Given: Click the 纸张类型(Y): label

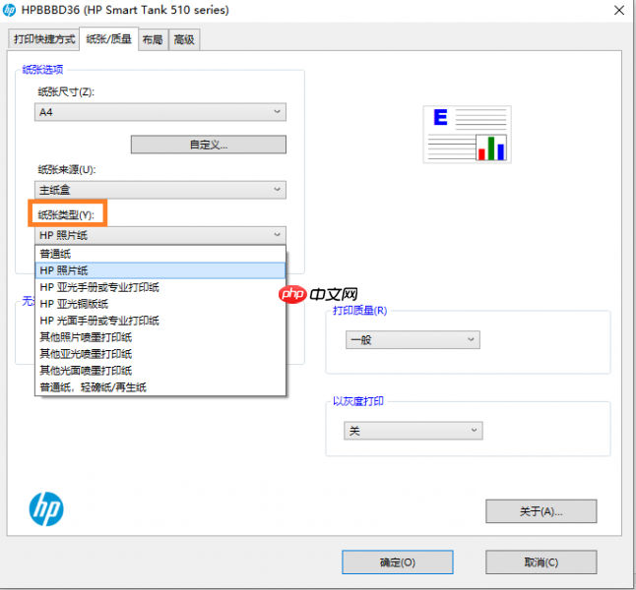Looking at the screenshot, I should coord(66,214).
